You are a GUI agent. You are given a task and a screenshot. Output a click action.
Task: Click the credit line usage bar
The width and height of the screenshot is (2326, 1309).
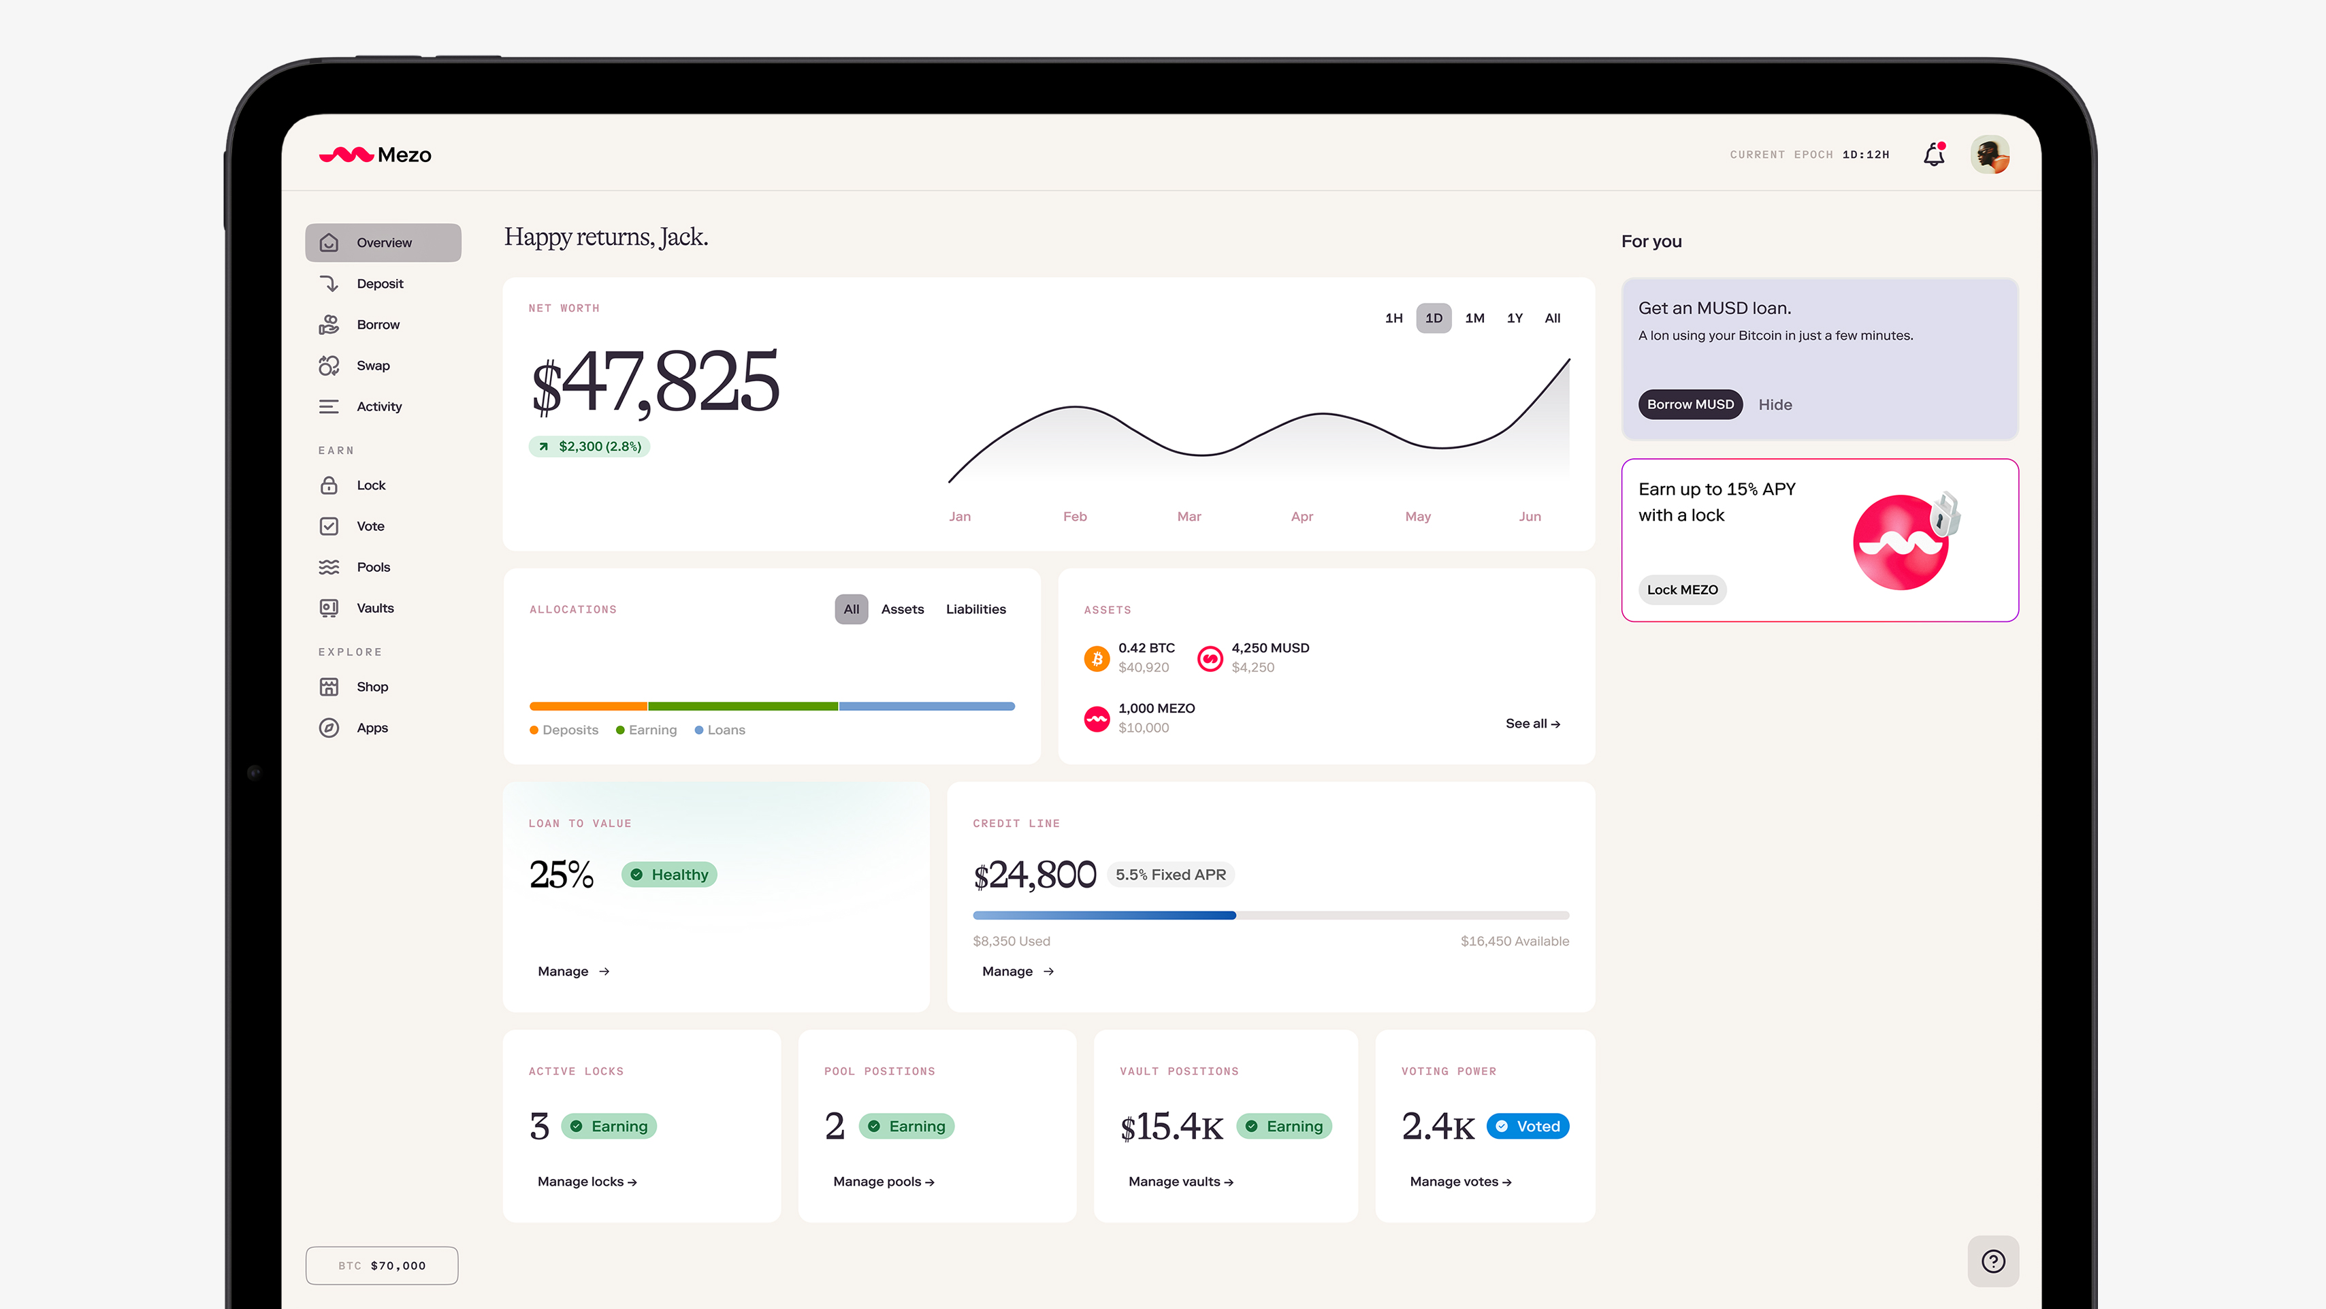tap(1270, 916)
